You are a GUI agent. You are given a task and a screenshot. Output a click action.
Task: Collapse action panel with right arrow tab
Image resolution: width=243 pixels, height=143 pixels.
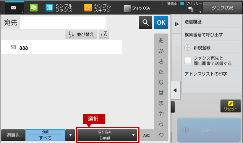[x=177, y=24]
